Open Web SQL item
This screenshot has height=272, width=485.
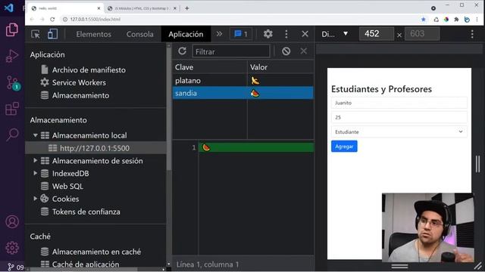[x=67, y=187]
